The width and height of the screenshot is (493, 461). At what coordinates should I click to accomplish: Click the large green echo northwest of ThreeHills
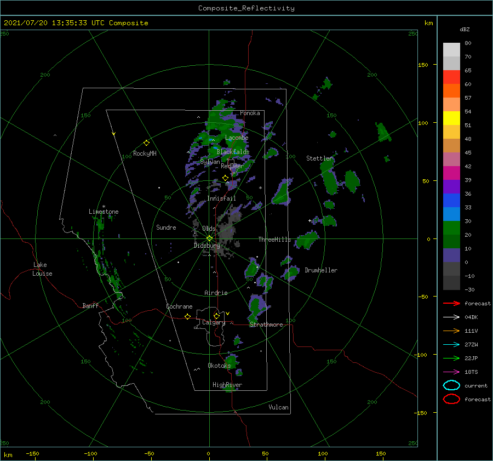click(x=282, y=192)
